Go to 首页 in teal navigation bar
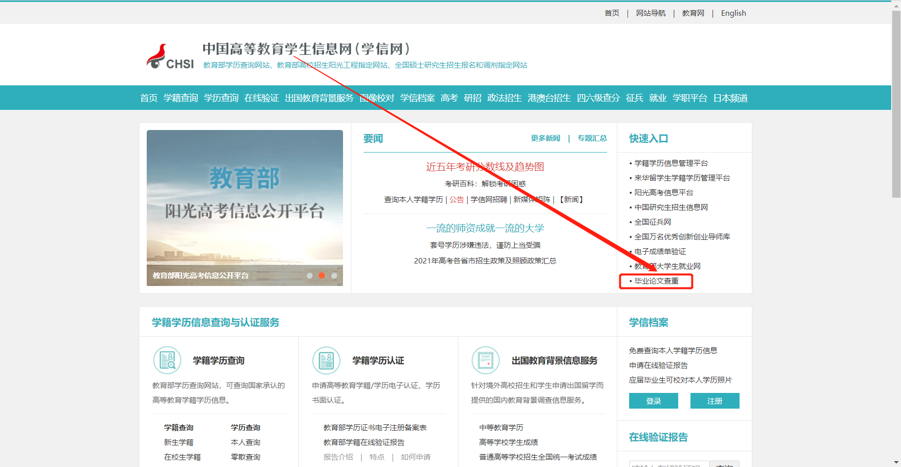Image resolution: width=901 pixels, height=467 pixels. [149, 98]
